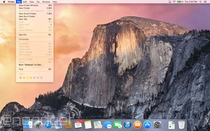The image size is (210, 131).
Task: Open System Preferences gear icon
Action: (x=157, y=125)
